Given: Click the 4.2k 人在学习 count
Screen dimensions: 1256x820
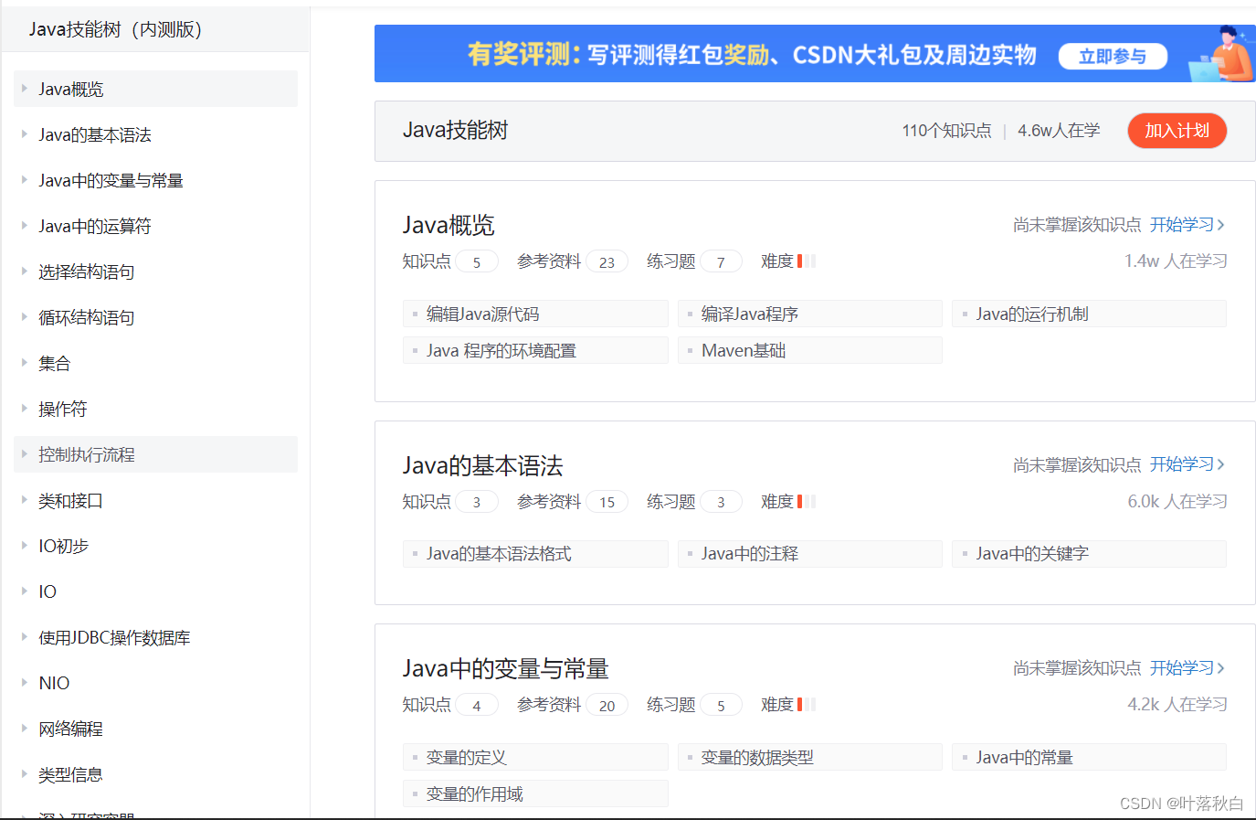Looking at the screenshot, I should (1177, 705).
